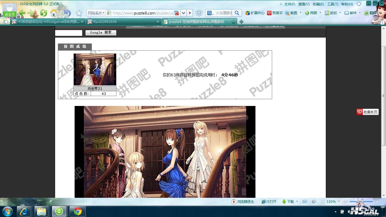Click the 我喜欢 heart button
Screen dimensions: 386x217
275,13
